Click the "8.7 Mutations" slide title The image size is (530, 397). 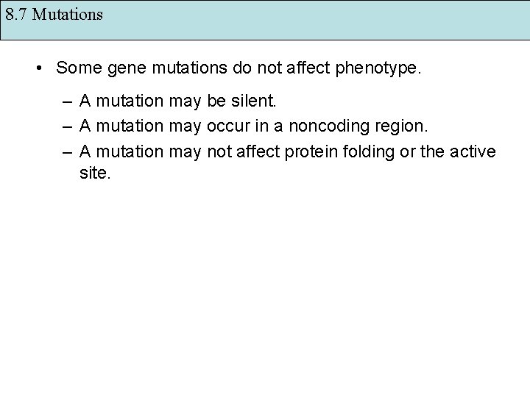[x=54, y=14]
